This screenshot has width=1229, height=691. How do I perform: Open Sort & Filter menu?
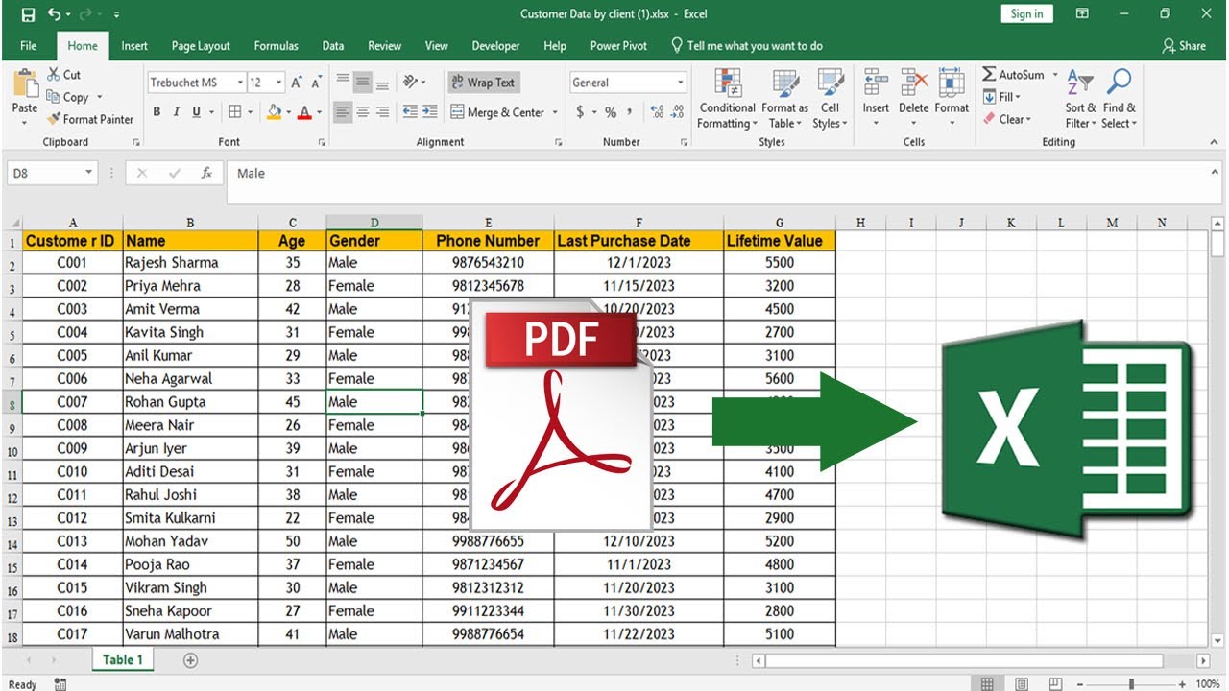point(1080,99)
